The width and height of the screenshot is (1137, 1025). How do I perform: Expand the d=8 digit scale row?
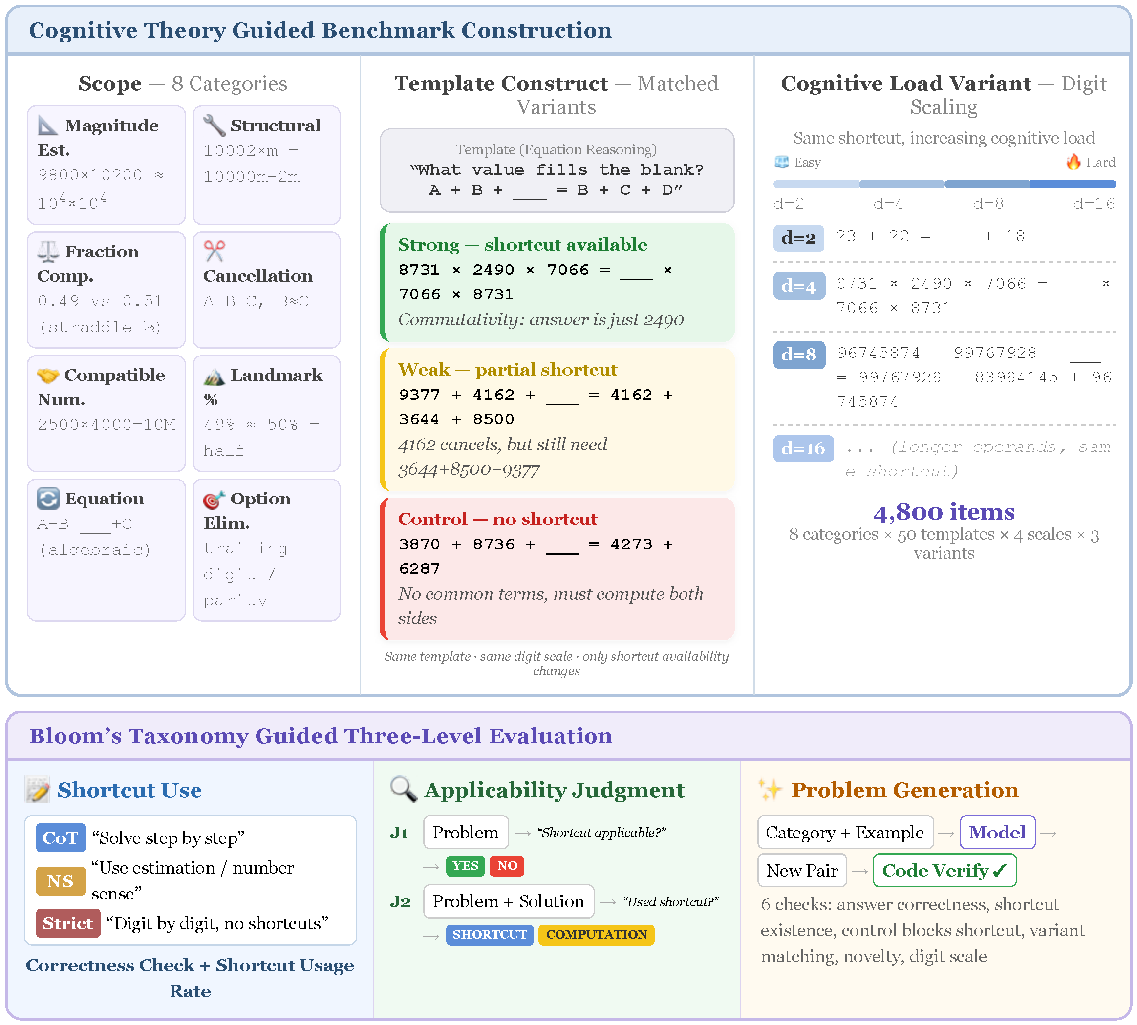pos(799,355)
